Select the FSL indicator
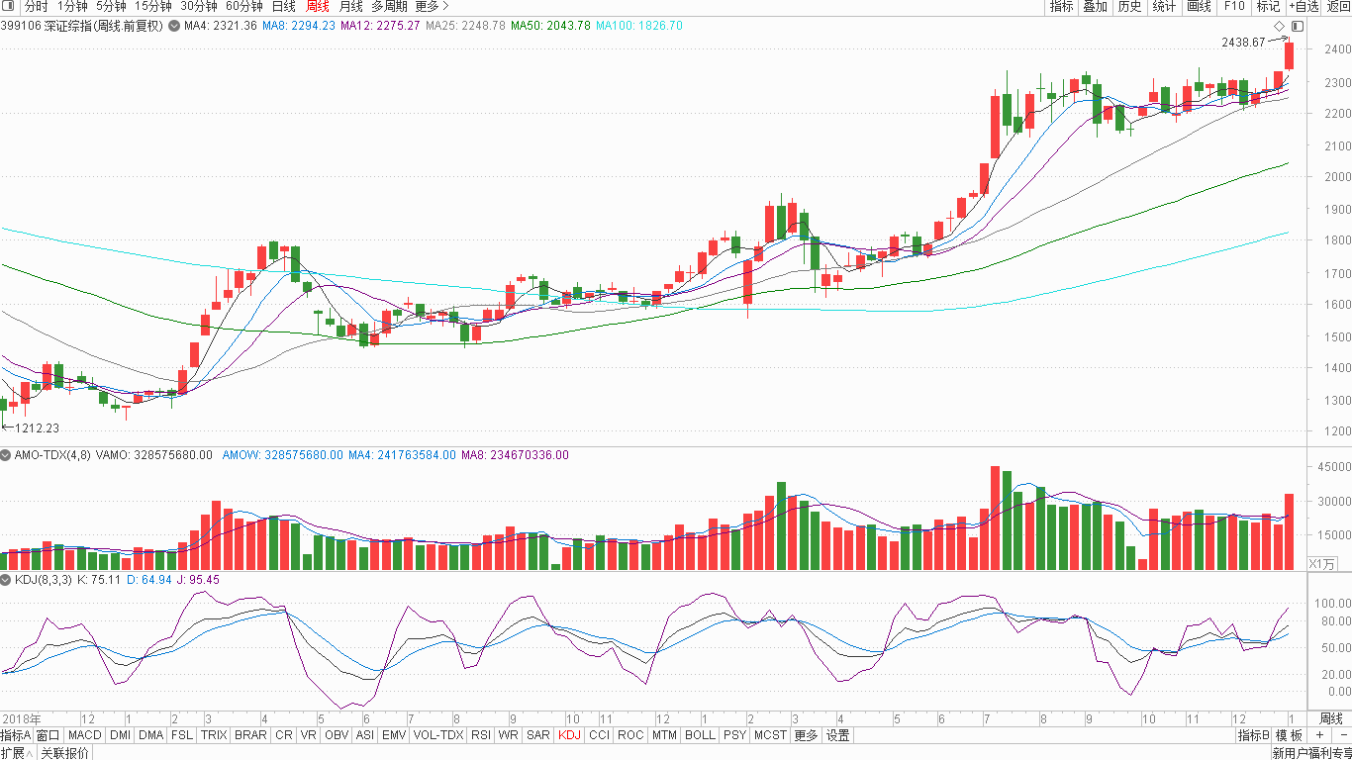 tap(182, 735)
